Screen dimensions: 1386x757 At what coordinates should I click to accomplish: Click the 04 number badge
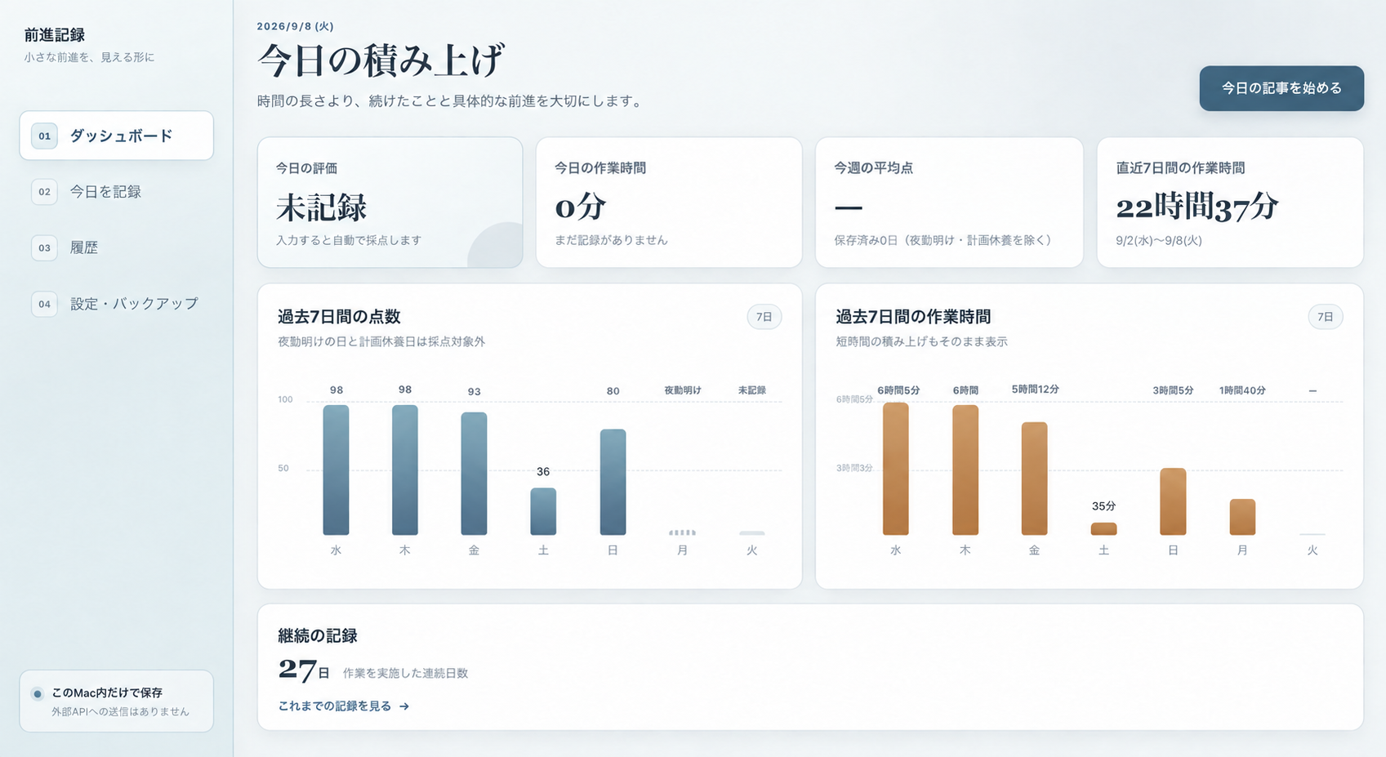[44, 304]
